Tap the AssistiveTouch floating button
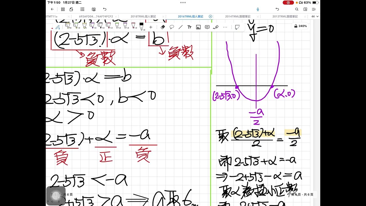366x206 pixels. click(x=56, y=196)
